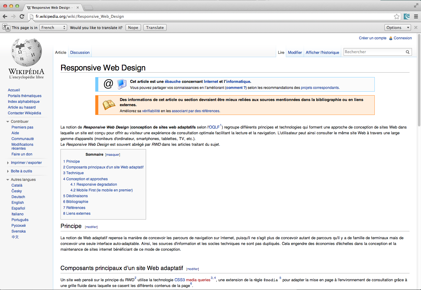The image size is (421, 290).
Task: Open the Accueil sidebar link
Action: [x=14, y=90]
